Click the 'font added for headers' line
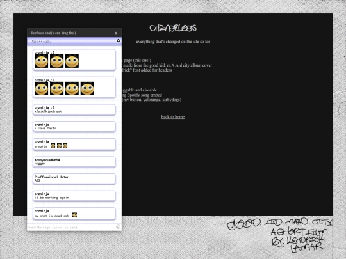 [147, 70]
